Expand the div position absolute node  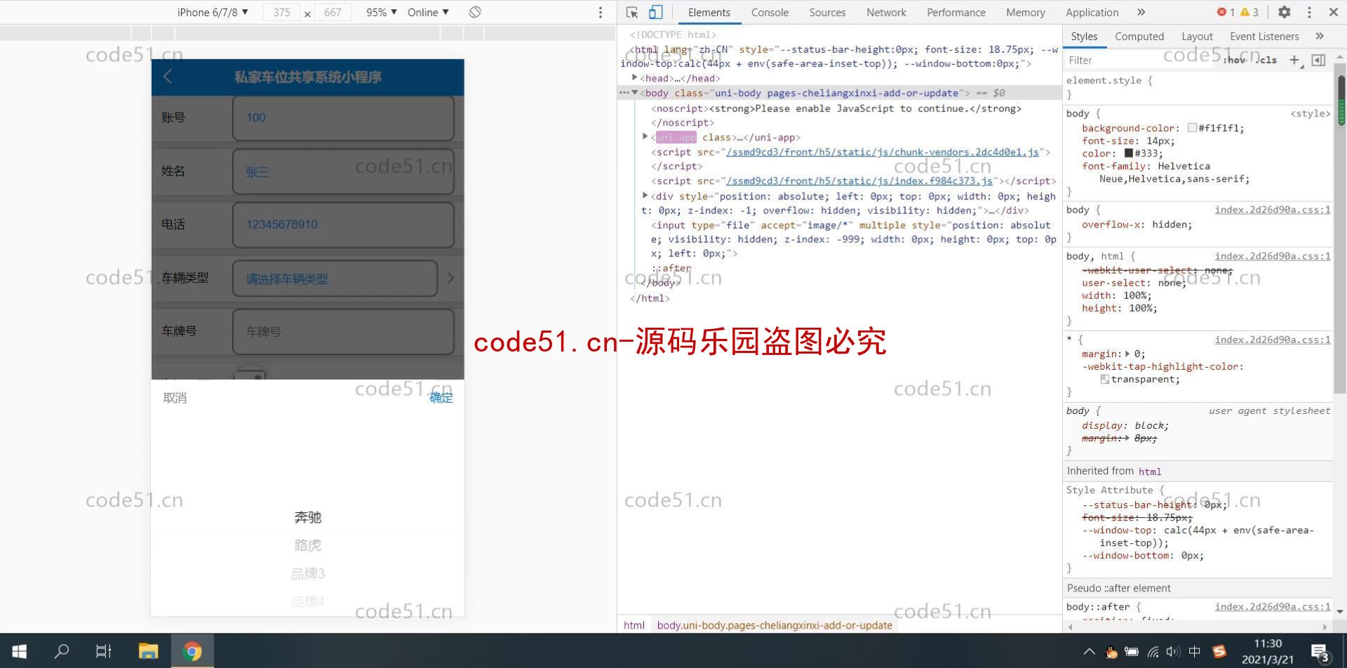645,196
